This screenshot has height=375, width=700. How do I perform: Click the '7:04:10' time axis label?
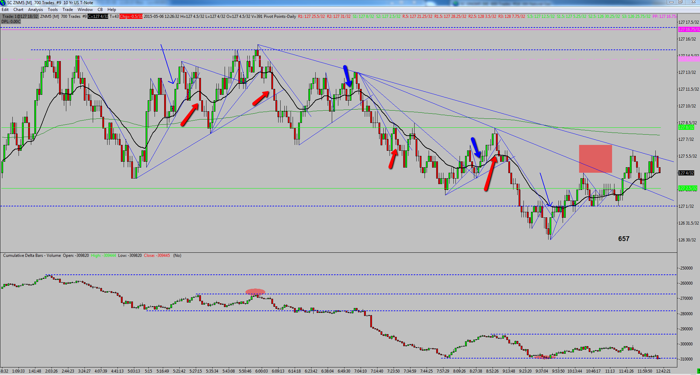[x=360, y=371]
